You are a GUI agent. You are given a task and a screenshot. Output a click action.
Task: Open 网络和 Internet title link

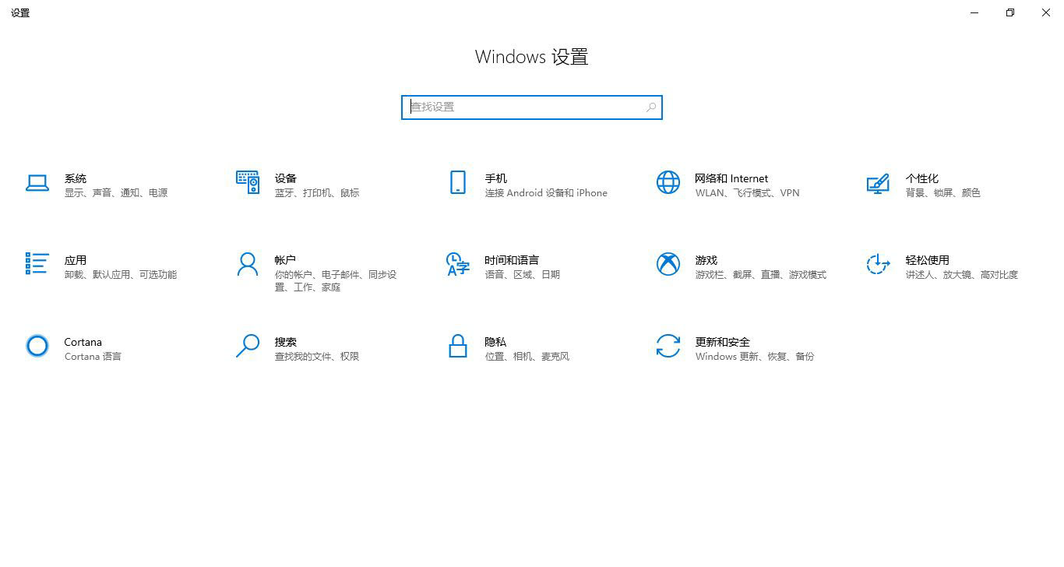pos(731,178)
